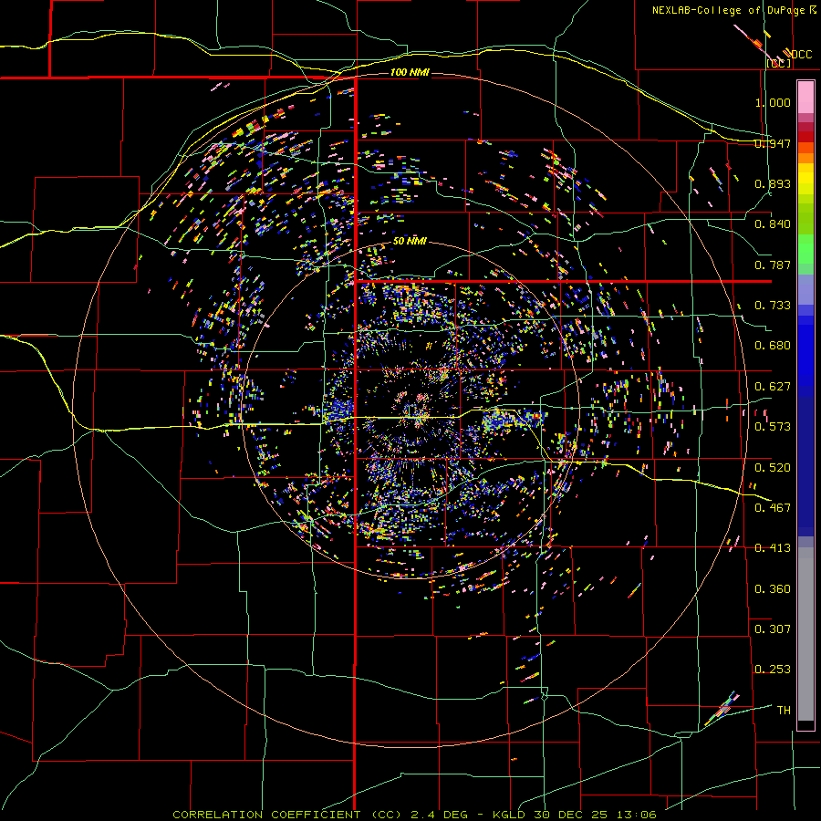Click the DCC label near the legend
Image resolution: width=821 pixels, height=821 pixels.
click(802, 55)
